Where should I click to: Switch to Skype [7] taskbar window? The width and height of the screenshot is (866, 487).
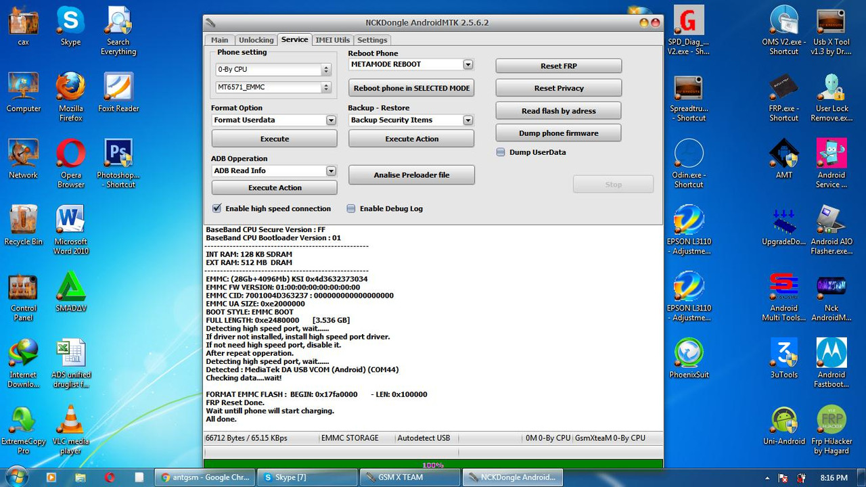[x=307, y=477]
